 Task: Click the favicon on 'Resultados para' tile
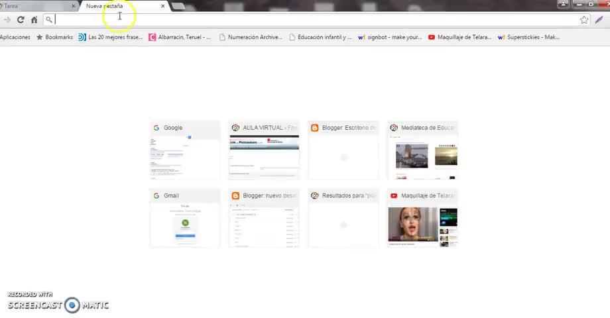point(315,195)
